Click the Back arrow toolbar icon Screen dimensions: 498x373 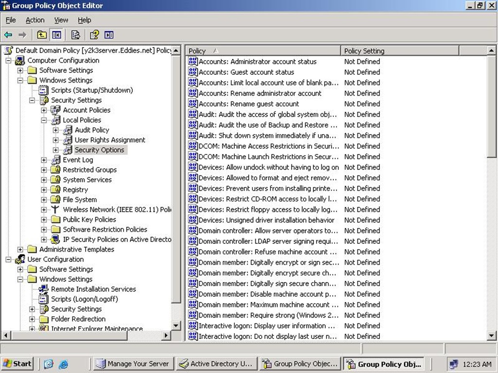[8, 35]
